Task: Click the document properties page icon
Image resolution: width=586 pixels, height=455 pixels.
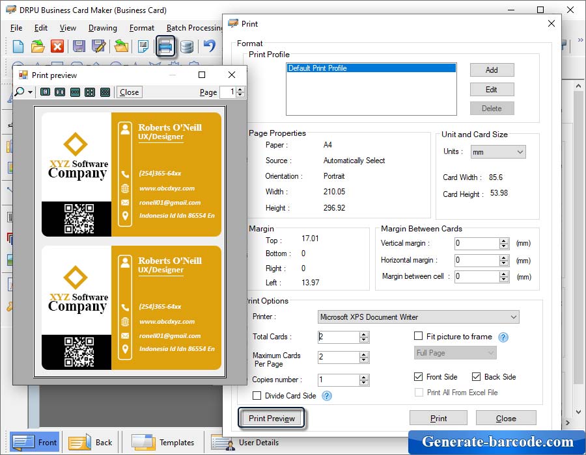Action: (143, 46)
